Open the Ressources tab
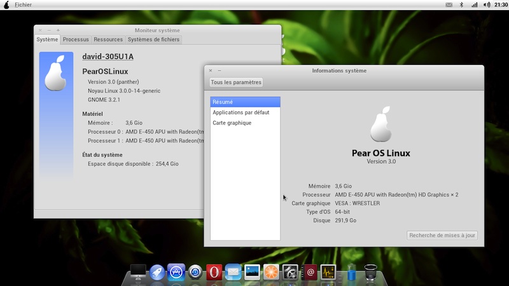509x286 pixels. (108, 39)
